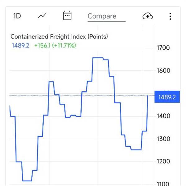This screenshot has height=186, width=186.
Task: Click the line chart type icon
Action: click(42, 16)
